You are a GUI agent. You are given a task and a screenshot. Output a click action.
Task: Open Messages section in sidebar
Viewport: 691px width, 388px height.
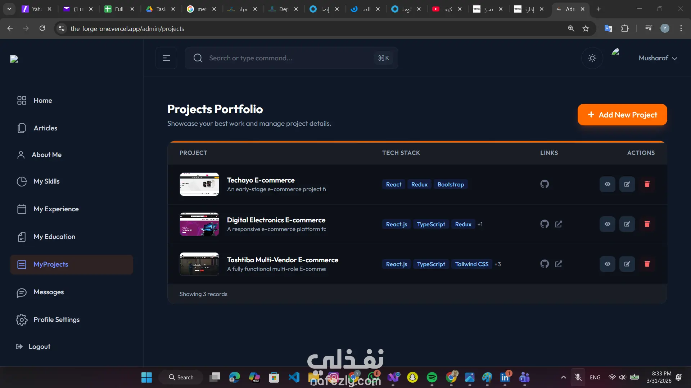pyautogui.click(x=49, y=292)
